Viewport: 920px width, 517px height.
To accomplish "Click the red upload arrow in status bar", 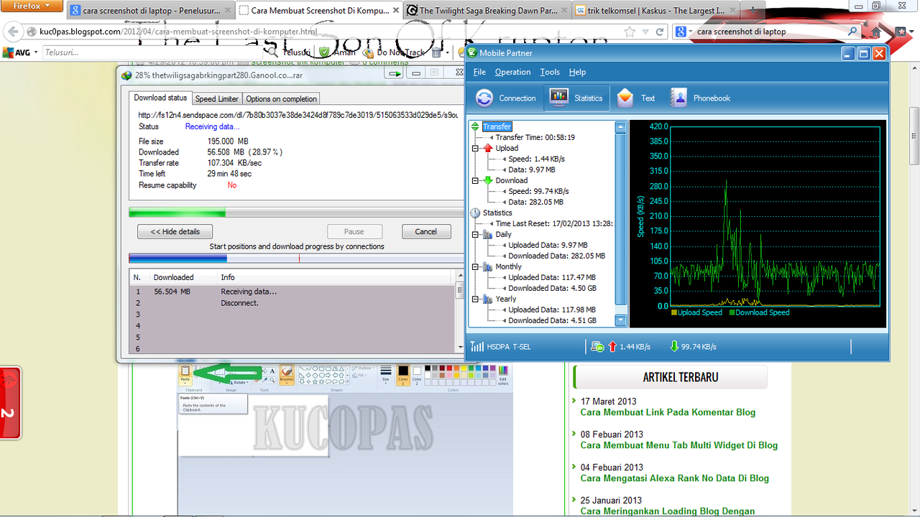I will (612, 347).
